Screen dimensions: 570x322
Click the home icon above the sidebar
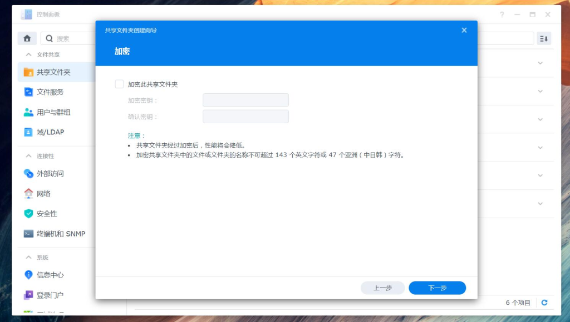coord(27,38)
